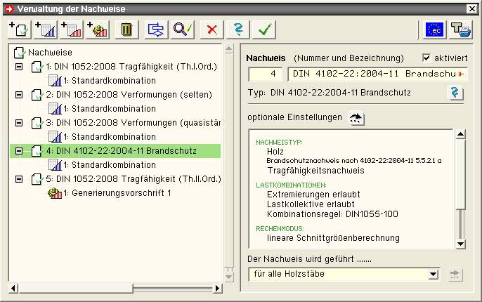This screenshot has height=302, width=482.
Task: Click the add new Nachweis toolbar icon
Action: click(x=18, y=29)
